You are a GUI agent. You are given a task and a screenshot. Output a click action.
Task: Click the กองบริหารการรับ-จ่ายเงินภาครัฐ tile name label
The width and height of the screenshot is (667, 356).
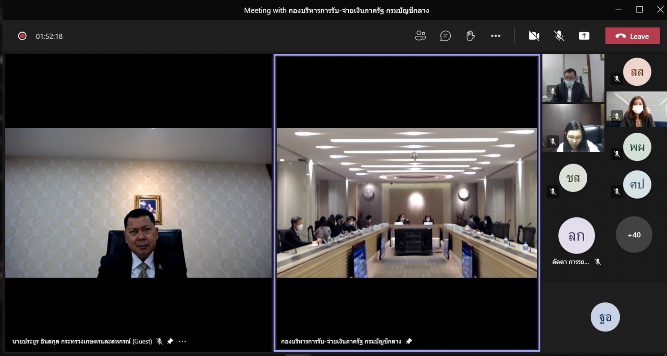(341, 341)
